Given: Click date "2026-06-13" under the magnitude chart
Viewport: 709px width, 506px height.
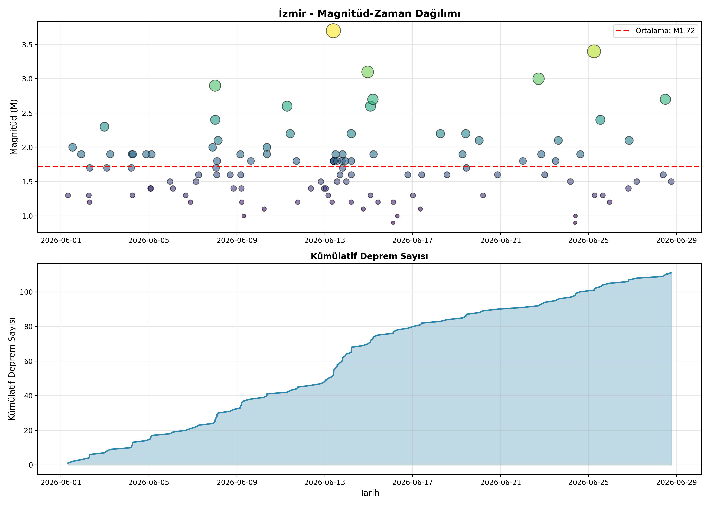Looking at the screenshot, I should pos(325,241).
